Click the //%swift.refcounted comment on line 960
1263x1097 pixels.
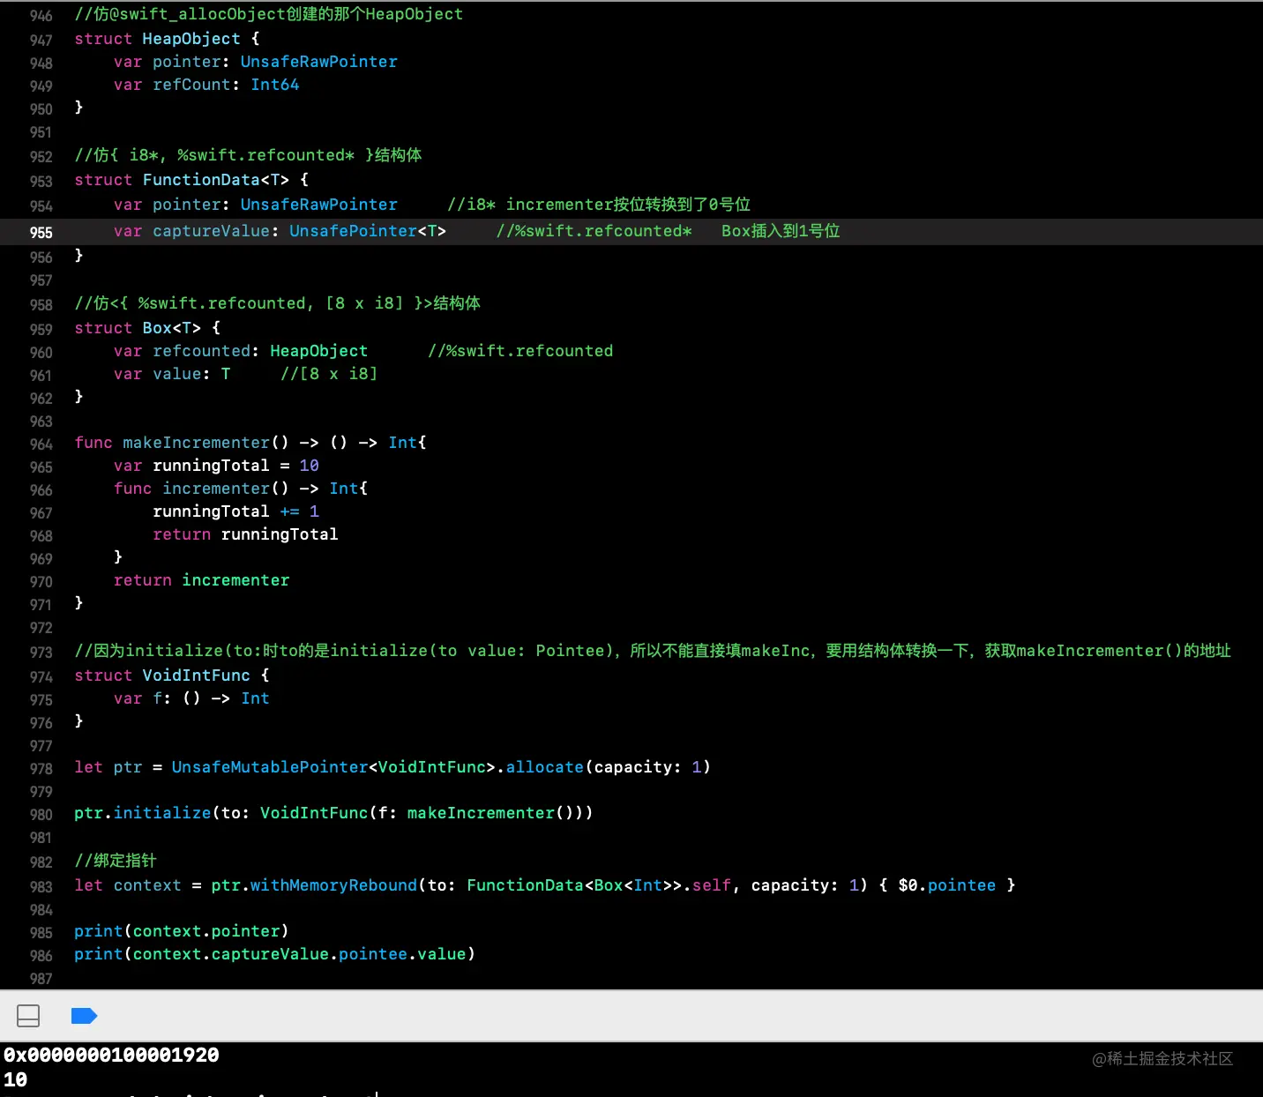coord(520,351)
